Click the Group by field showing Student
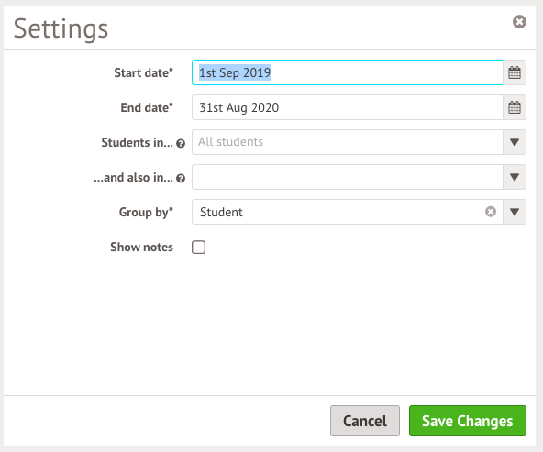This screenshot has height=452, width=543. (338, 212)
